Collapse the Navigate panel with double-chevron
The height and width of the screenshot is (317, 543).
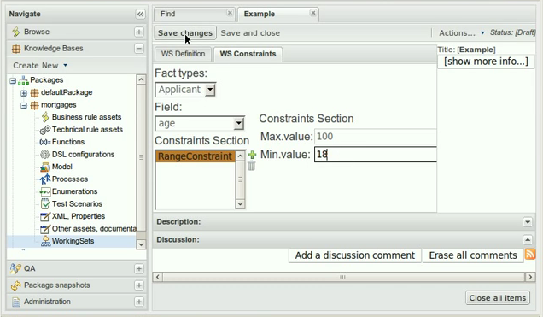pos(140,14)
